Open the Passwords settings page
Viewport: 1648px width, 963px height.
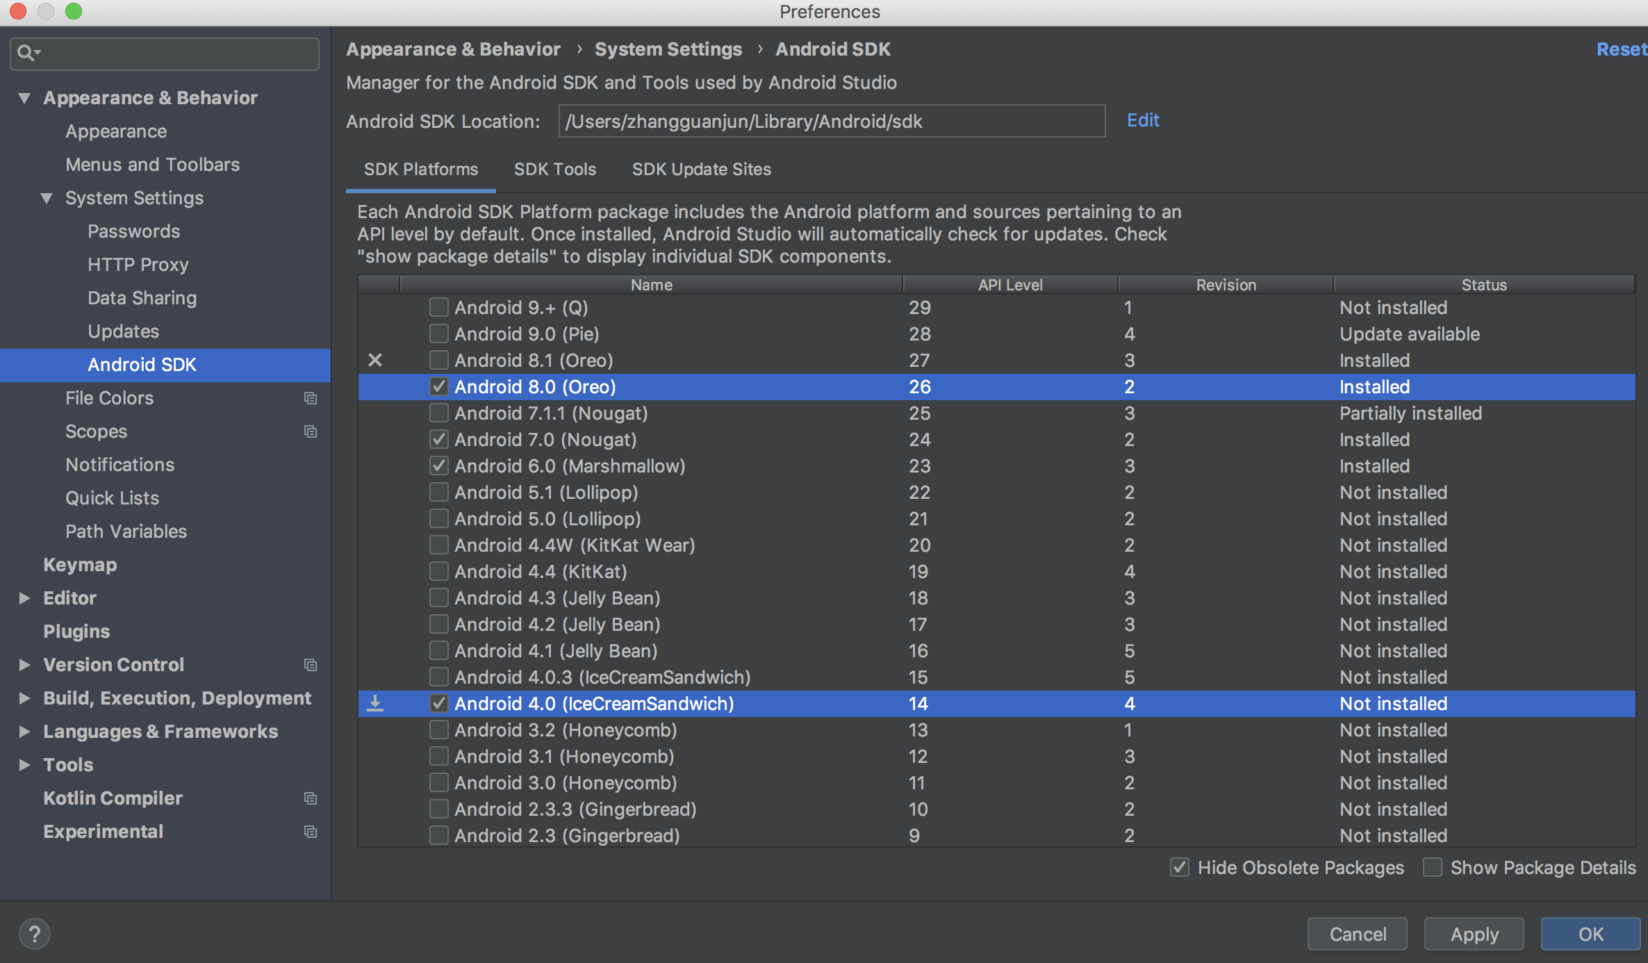[133, 231]
